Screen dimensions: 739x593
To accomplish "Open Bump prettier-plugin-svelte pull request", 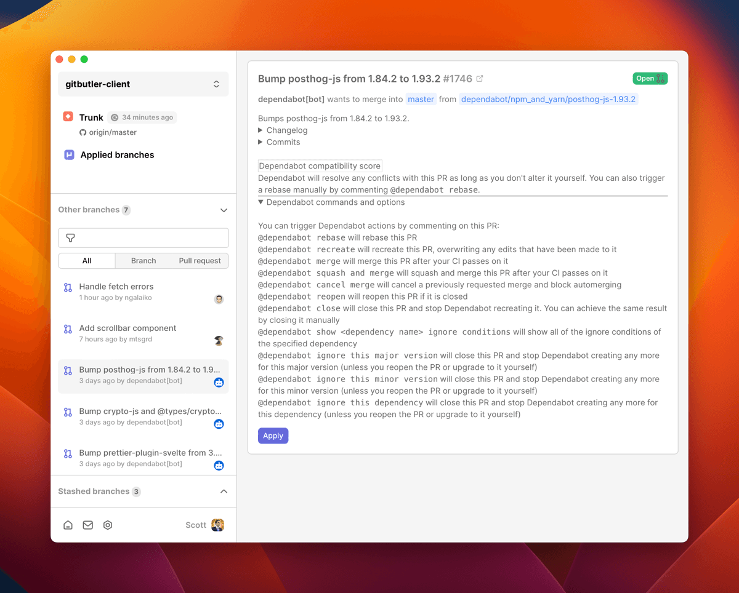I will pos(143,459).
